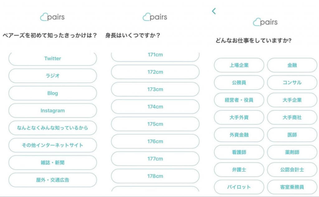
Task: Pick 178cm from the height list
Action: [x=155, y=176]
